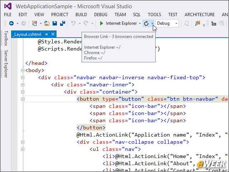Screen dimensions: 229x172
Task: Open the New Project dropdown arrow
Action: [x=40, y=23]
